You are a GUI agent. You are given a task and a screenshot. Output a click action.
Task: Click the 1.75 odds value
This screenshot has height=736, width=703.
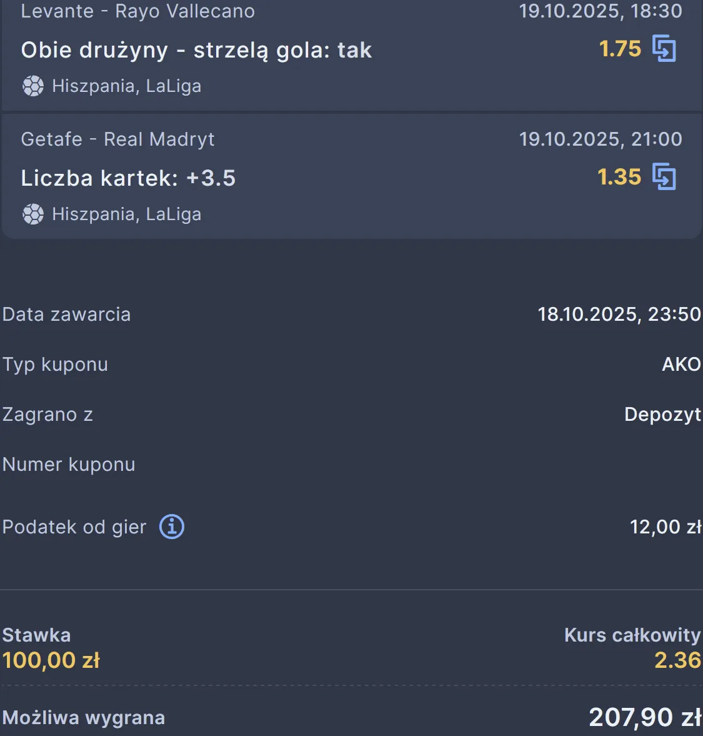coord(620,49)
